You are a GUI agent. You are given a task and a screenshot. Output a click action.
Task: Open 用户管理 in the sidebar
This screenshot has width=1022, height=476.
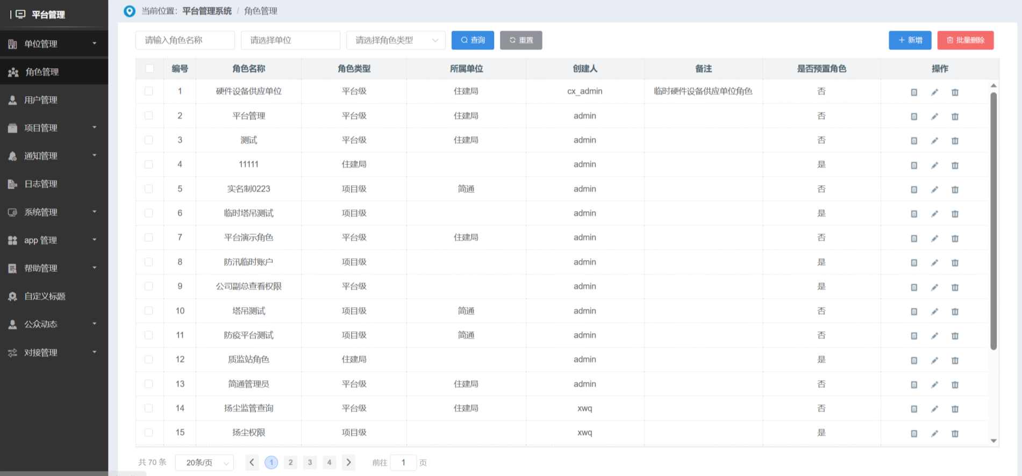[54, 100]
